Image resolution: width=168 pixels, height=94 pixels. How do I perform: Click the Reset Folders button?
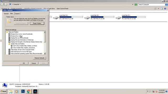point(37,23)
